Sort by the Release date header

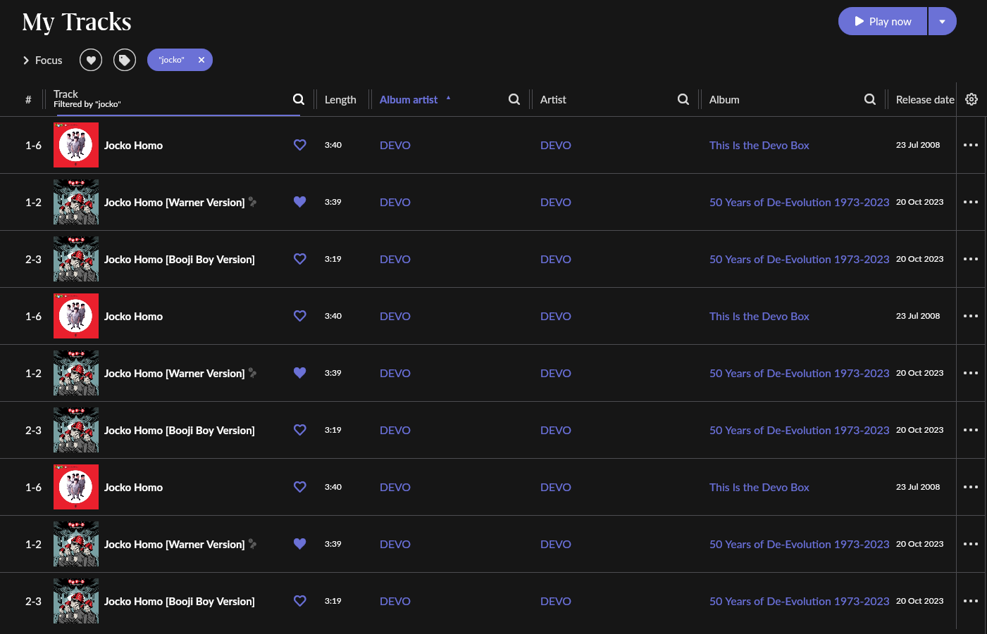point(925,100)
